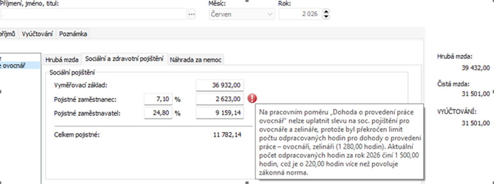Select the partially visible příjmů tab
494x184 pixels.
tap(8, 34)
